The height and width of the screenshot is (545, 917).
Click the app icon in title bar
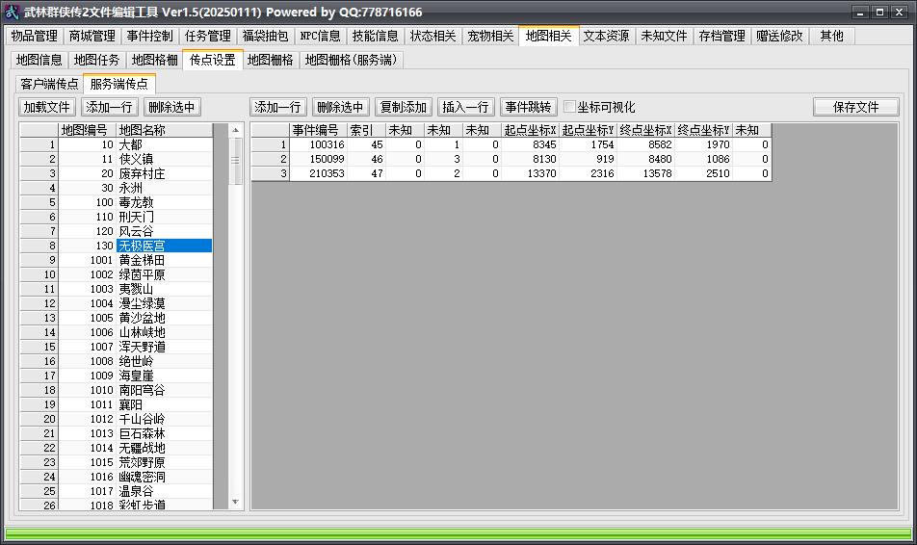click(x=12, y=12)
